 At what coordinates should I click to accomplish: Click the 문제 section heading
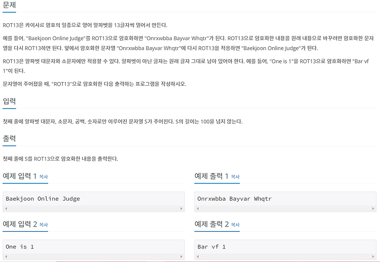pos(9,5)
